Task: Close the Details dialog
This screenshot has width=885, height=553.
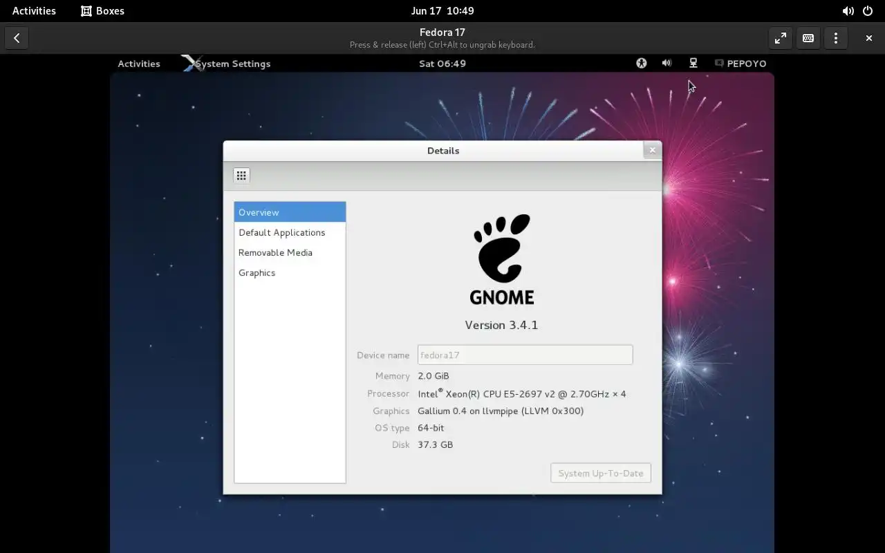Action: tap(652, 150)
